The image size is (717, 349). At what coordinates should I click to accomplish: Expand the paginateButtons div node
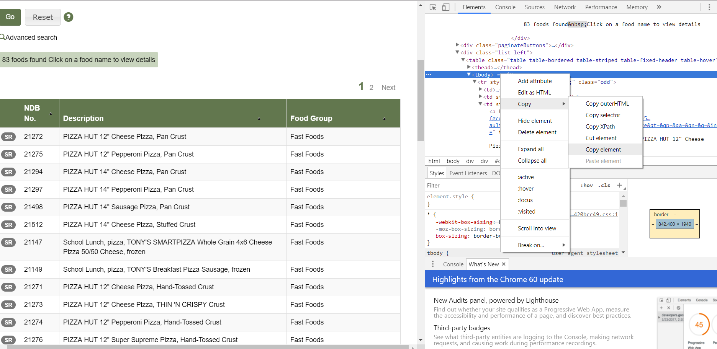point(457,45)
